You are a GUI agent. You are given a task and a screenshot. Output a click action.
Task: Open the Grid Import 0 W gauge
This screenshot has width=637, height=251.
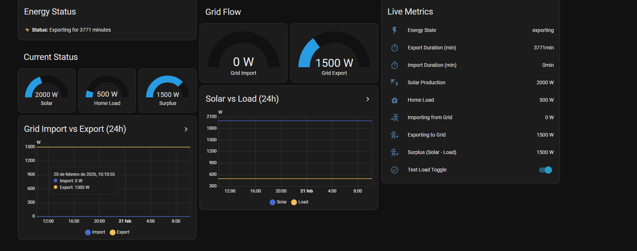243,53
